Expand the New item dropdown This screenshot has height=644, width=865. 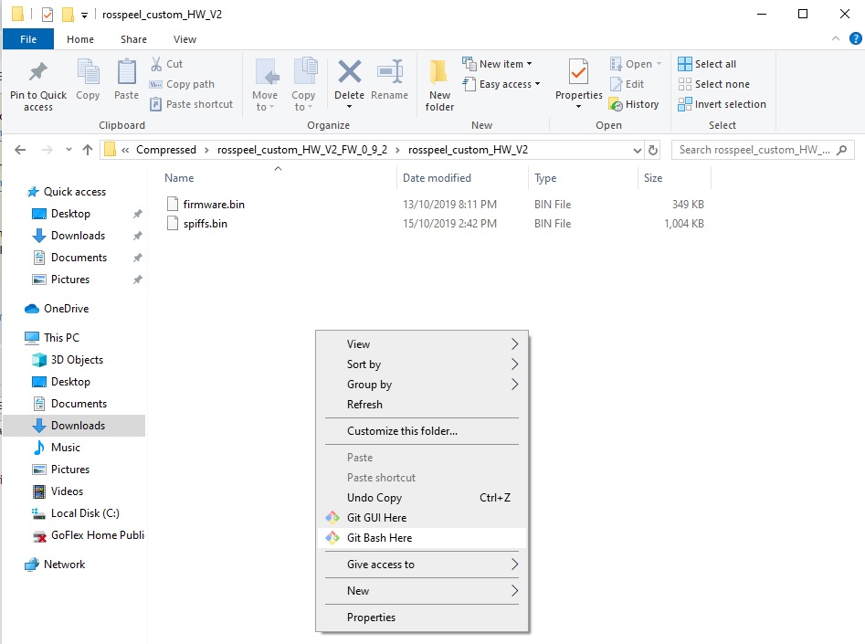pyautogui.click(x=498, y=64)
